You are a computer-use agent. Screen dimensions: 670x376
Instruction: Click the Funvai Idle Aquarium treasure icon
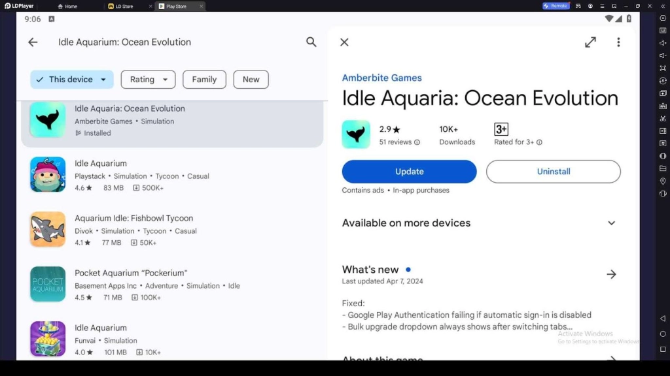(x=48, y=339)
